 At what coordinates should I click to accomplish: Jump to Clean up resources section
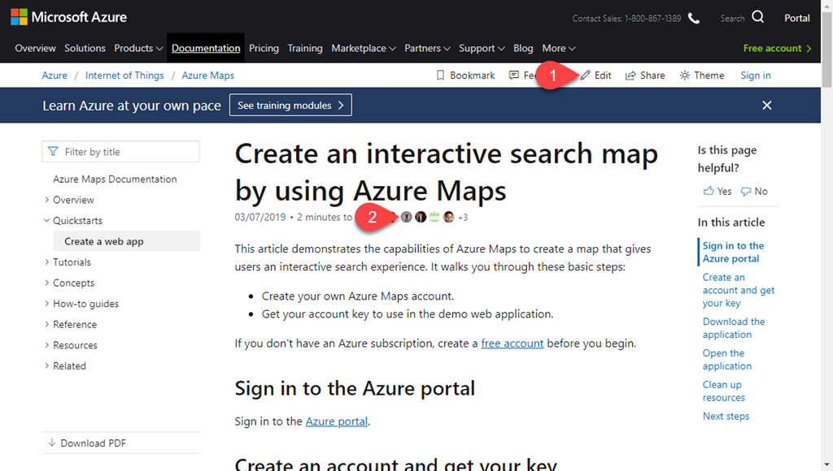pos(723,391)
